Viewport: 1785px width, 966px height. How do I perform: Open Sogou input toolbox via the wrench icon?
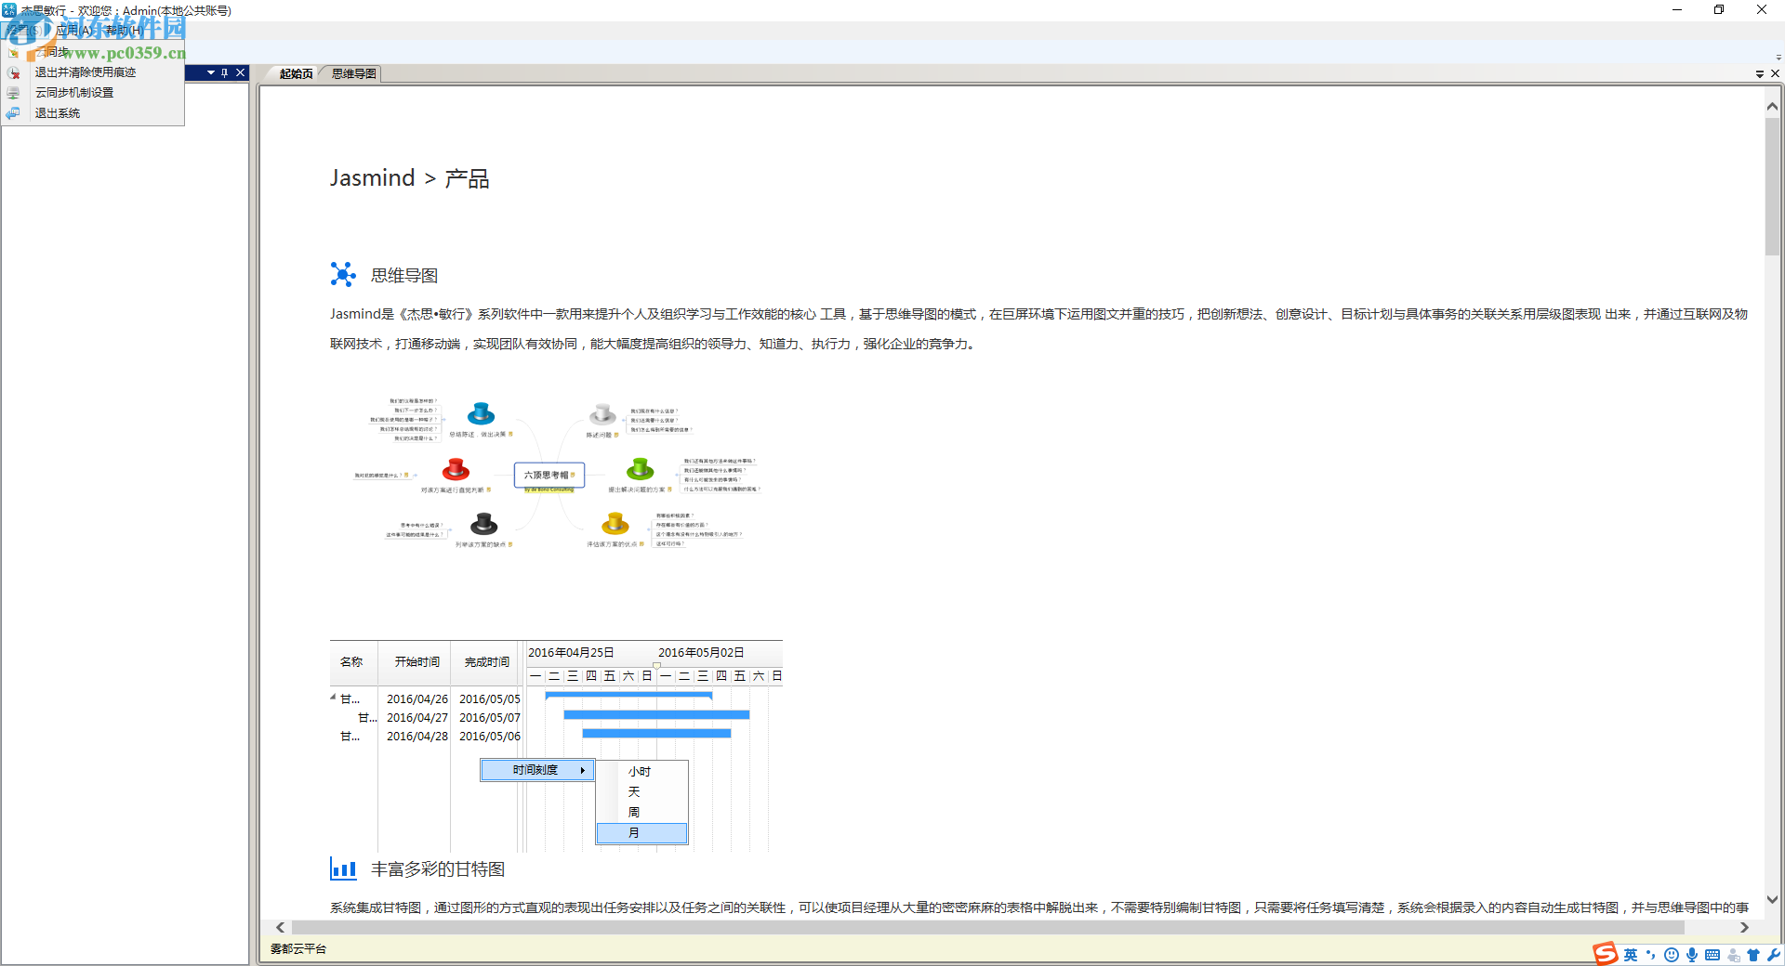pyautogui.click(x=1773, y=955)
